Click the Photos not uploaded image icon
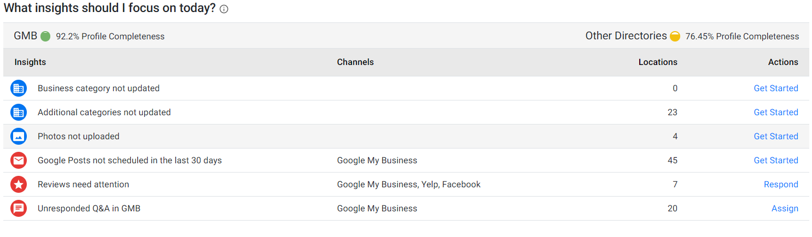Image resolution: width=812 pixels, height=237 pixels. 19,137
